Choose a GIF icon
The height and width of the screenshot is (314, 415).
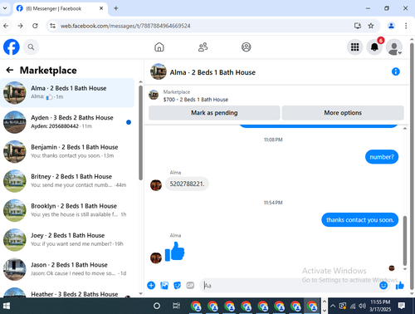coord(190,285)
